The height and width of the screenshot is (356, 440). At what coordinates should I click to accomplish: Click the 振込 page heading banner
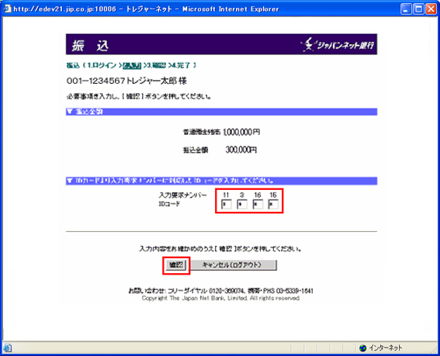(221, 44)
